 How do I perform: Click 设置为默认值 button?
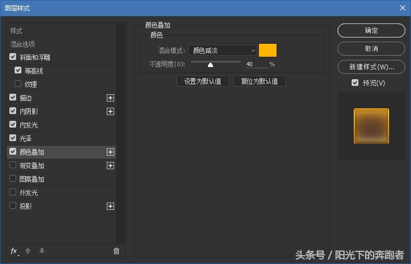click(203, 81)
